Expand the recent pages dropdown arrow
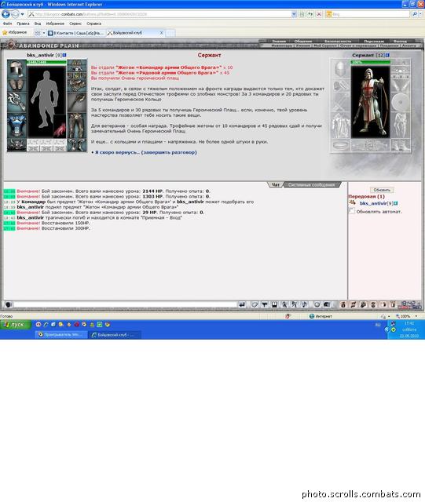Image resolution: width=425 pixels, height=502 pixels. pyautogui.click(x=22, y=14)
